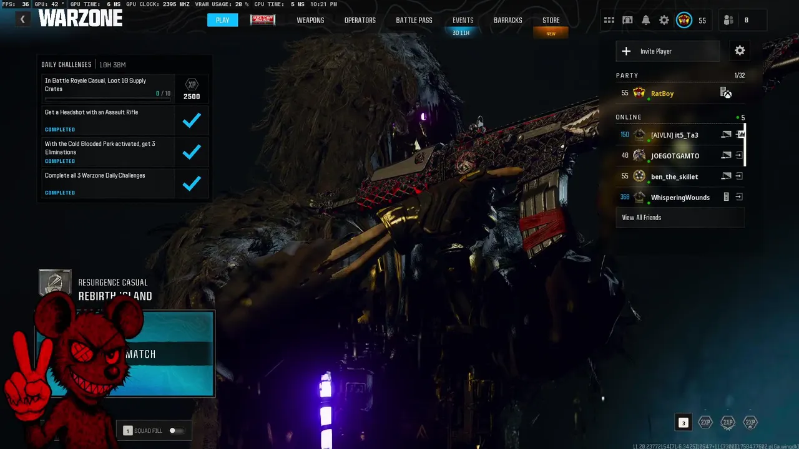Click the key 3 tokens button
Viewport: 799px width, 449px height.
pos(683,423)
